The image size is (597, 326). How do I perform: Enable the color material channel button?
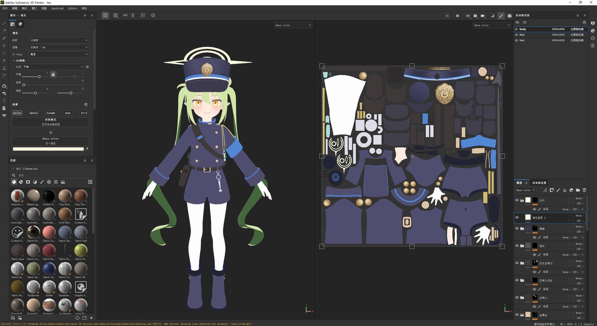[x=17, y=113]
